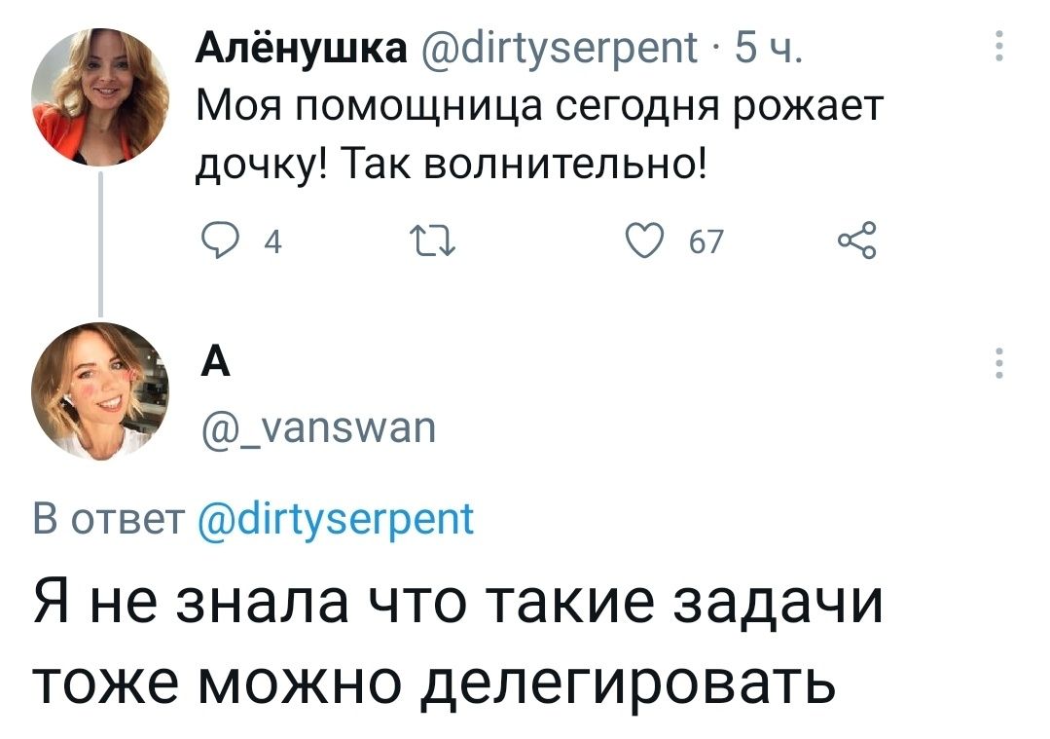
Task: Open the profile picture of user A
Action: pyautogui.click(x=100, y=390)
